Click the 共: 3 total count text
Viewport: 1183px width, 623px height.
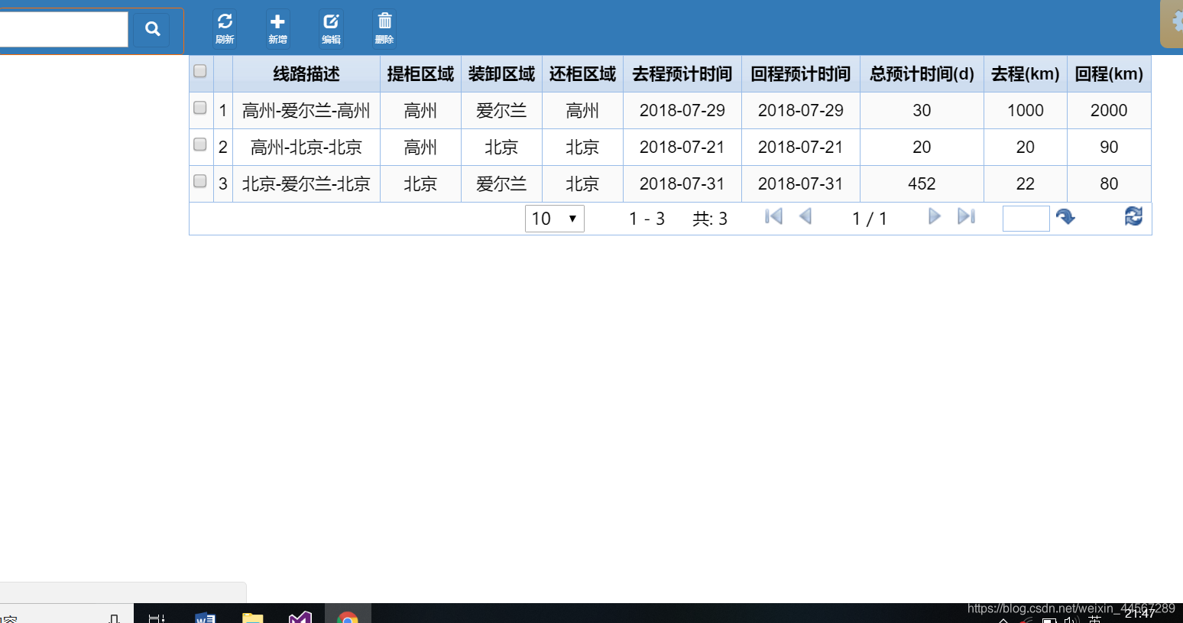click(x=710, y=219)
